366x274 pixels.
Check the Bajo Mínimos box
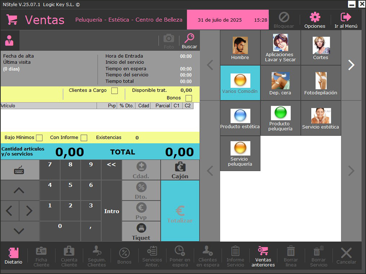pos(39,138)
